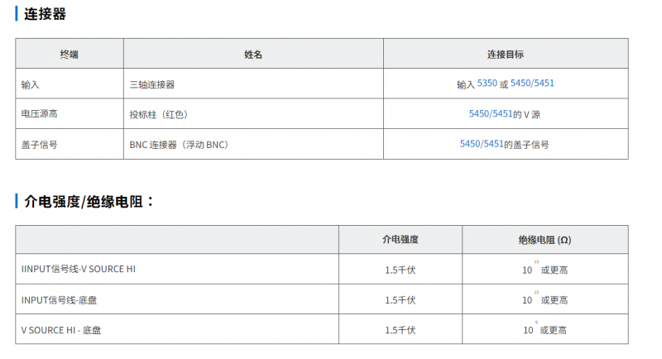The width and height of the screenshot is (662, 359).
Task: Click the 连接器 section heading
Action: tap(46, 14)
